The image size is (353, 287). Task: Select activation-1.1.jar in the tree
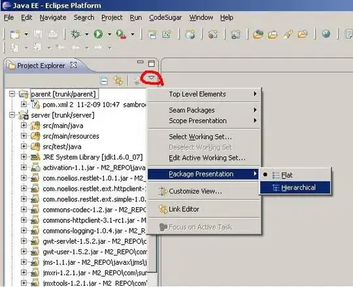click(94, 168)
